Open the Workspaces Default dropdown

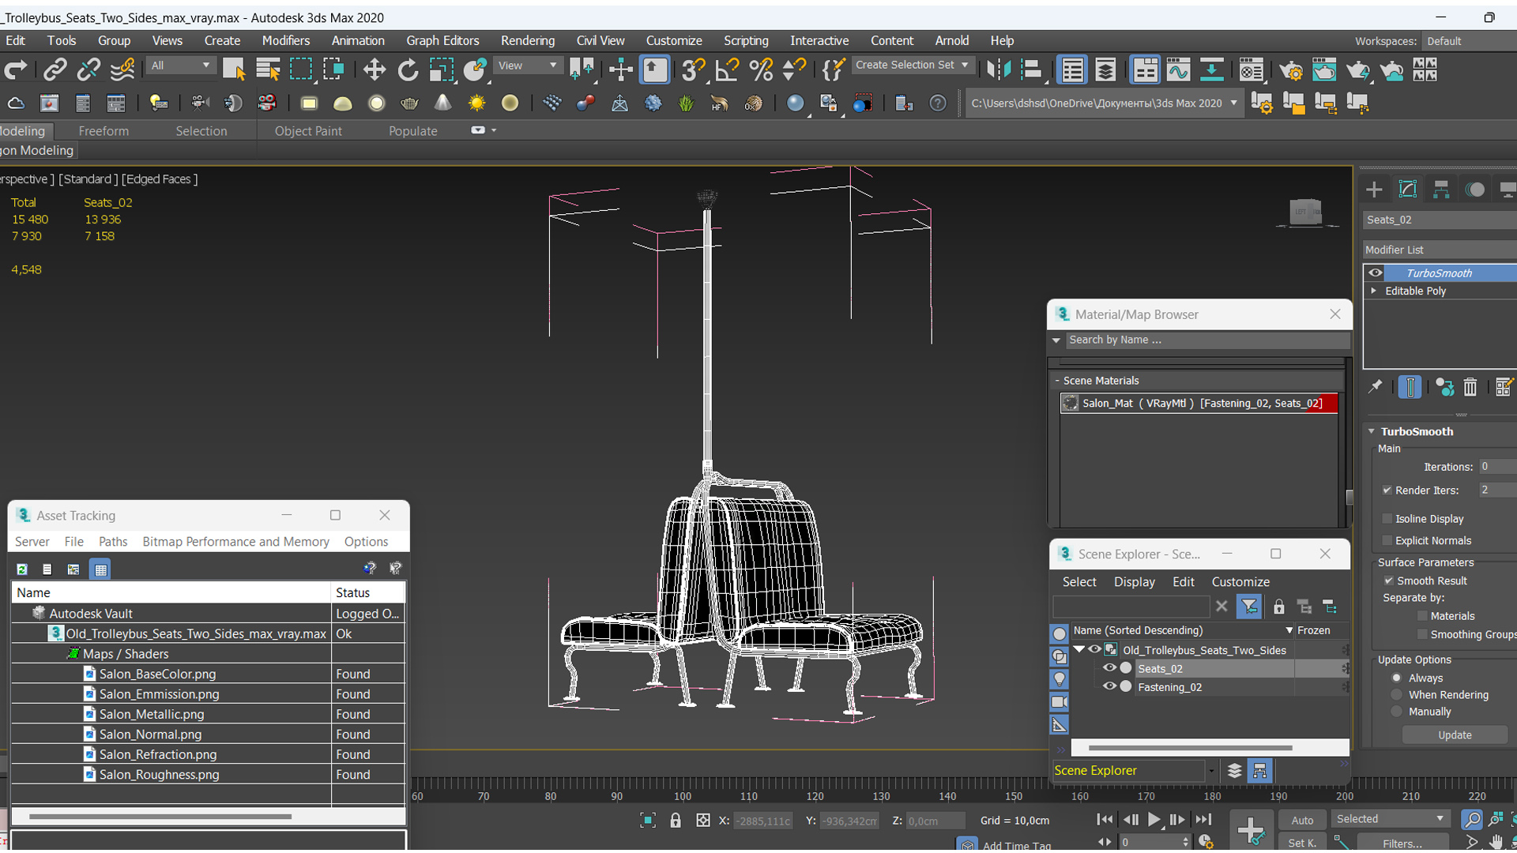(1468, 41)
